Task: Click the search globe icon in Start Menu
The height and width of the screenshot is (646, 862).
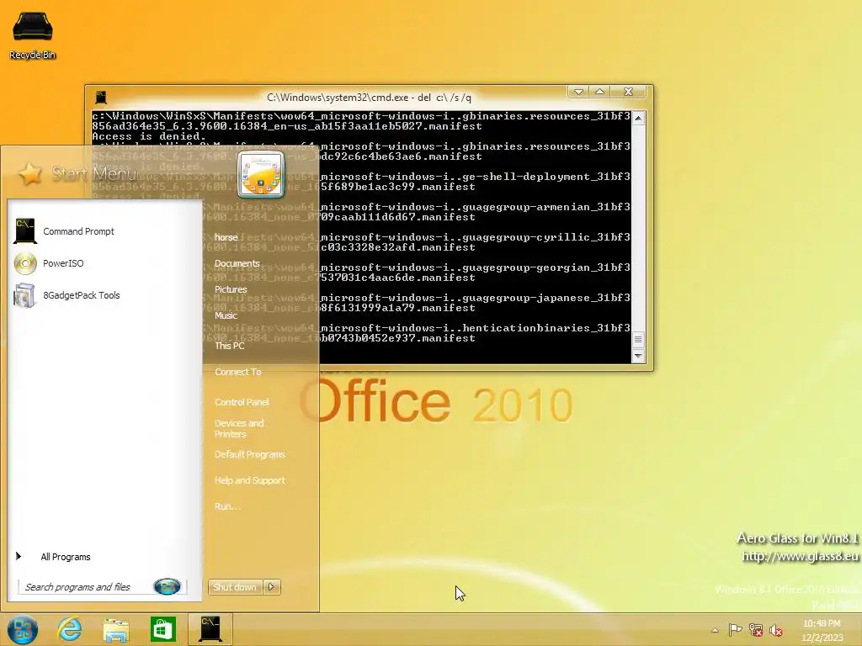Action: (168, 586)
